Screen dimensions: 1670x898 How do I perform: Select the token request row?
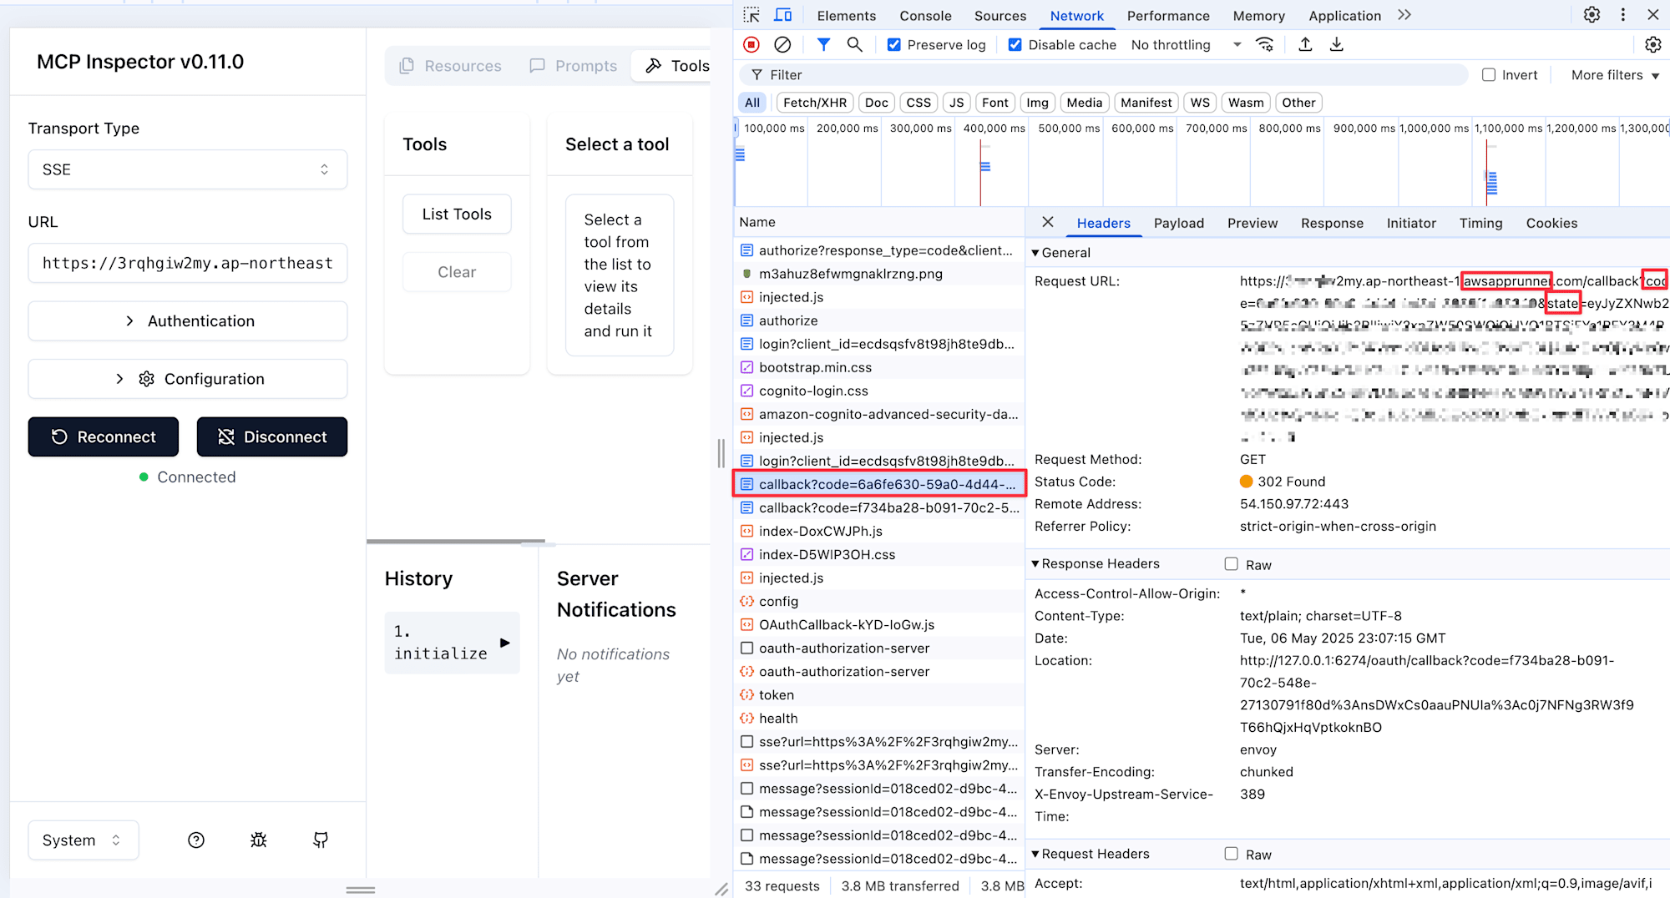879,694
